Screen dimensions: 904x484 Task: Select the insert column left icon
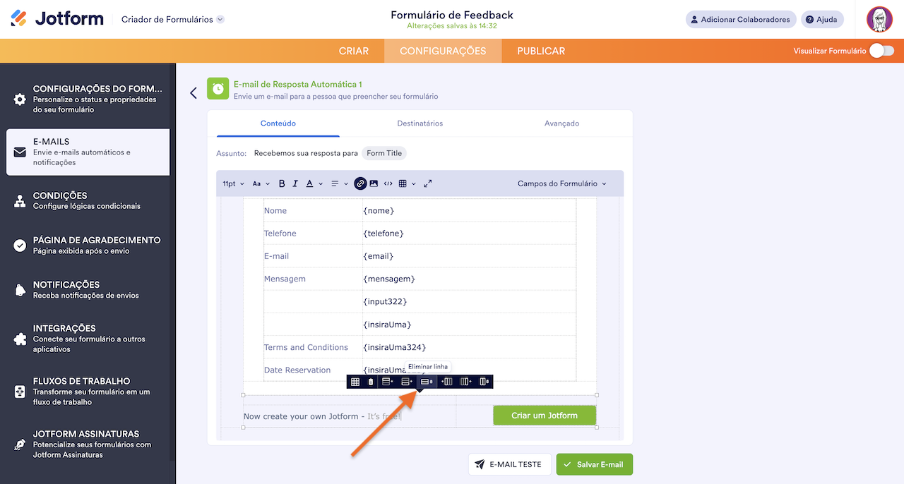(447, 381)
